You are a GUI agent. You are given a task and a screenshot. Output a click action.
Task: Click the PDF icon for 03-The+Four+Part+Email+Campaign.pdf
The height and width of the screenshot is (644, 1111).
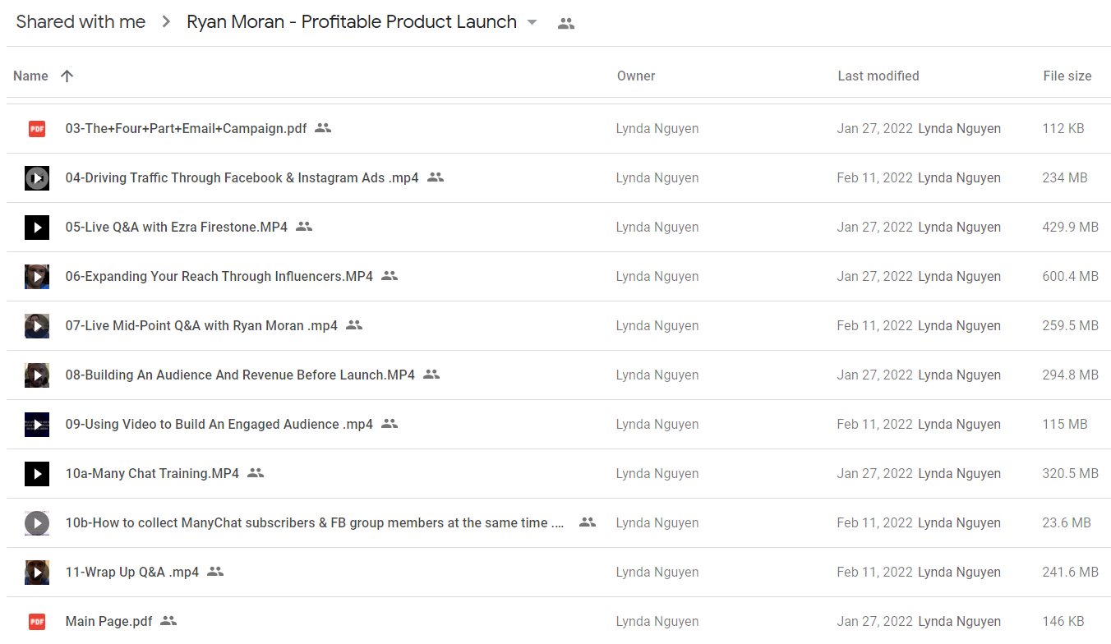37,128
